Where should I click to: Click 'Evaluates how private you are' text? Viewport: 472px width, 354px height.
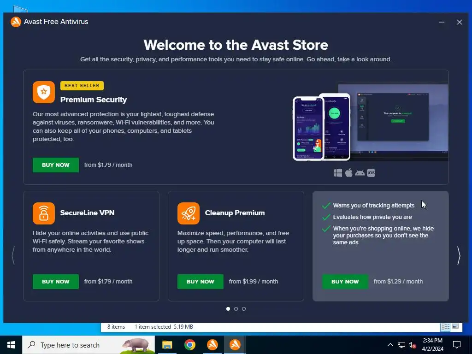click(372, 217)
